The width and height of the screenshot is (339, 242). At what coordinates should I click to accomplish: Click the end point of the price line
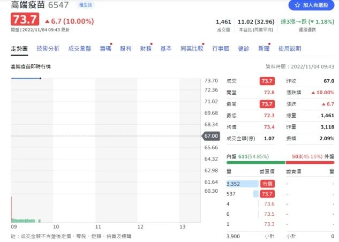[x=40, y=78]
